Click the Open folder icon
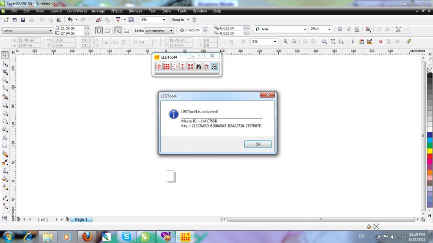The width and height of the screenshot is (433, 243). [15, 20]
